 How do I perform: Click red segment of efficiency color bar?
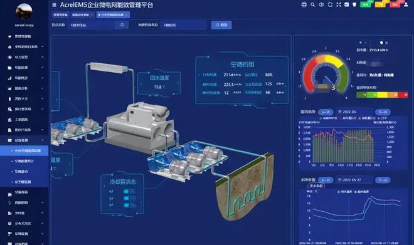coord(403,95)
